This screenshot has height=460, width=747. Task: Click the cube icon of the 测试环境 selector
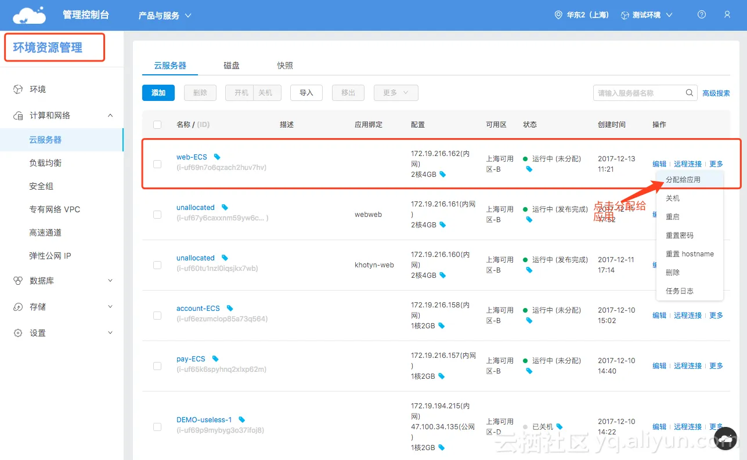point(625,15)
